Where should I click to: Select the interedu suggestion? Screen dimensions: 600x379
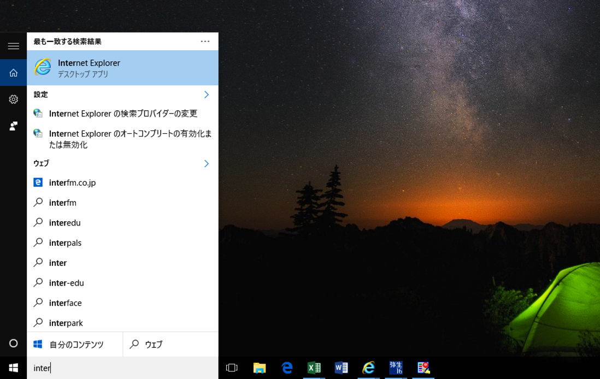122,223
